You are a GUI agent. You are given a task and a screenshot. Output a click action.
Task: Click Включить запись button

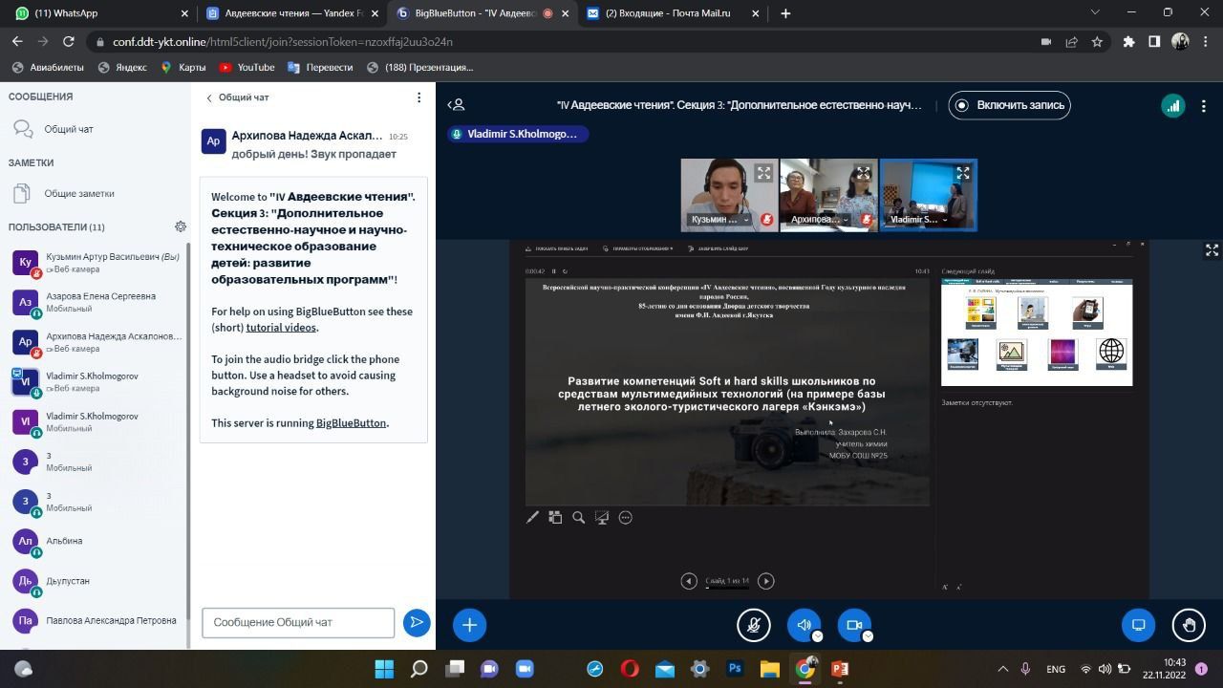(x=1010, y=105)
